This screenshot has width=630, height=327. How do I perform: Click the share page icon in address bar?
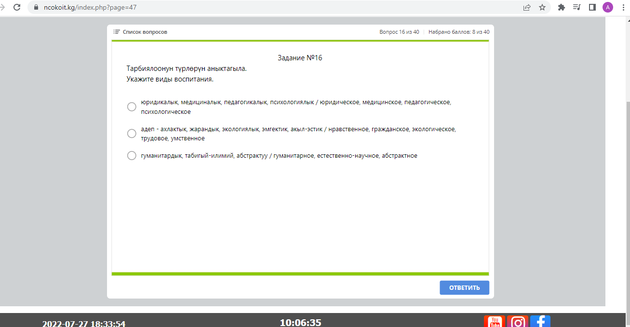(527, 7)
